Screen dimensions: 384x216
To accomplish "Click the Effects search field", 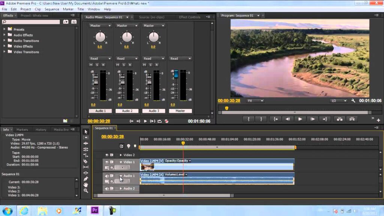I will pos(31,22).
